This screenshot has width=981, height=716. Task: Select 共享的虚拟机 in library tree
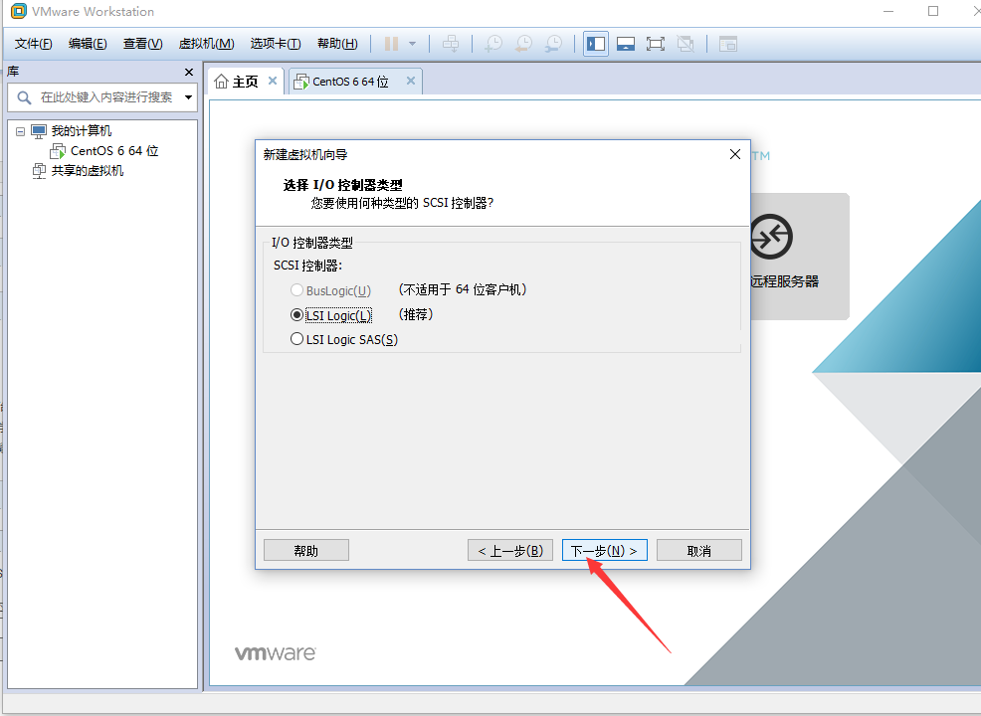(88, 171)
